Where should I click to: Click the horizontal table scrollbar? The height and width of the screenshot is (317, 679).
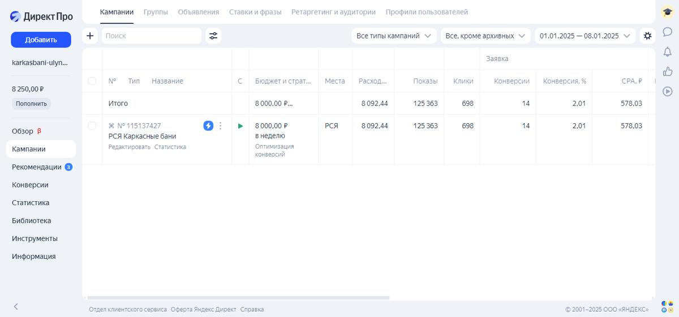(x=238, y=298)
